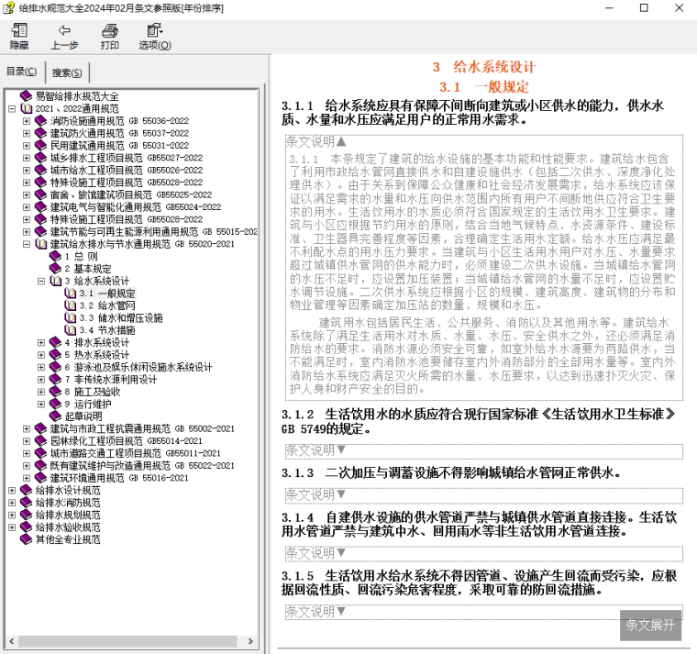The height and width of the screenshot is (654, 697).
Task: Expand the 4 排水系统设计 chapter node
Action: [x=41, y=342]
